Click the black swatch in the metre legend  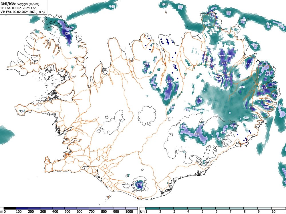coord(10,208)
